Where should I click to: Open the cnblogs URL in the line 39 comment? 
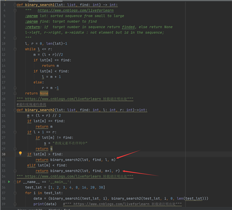[x=111, y=204]
